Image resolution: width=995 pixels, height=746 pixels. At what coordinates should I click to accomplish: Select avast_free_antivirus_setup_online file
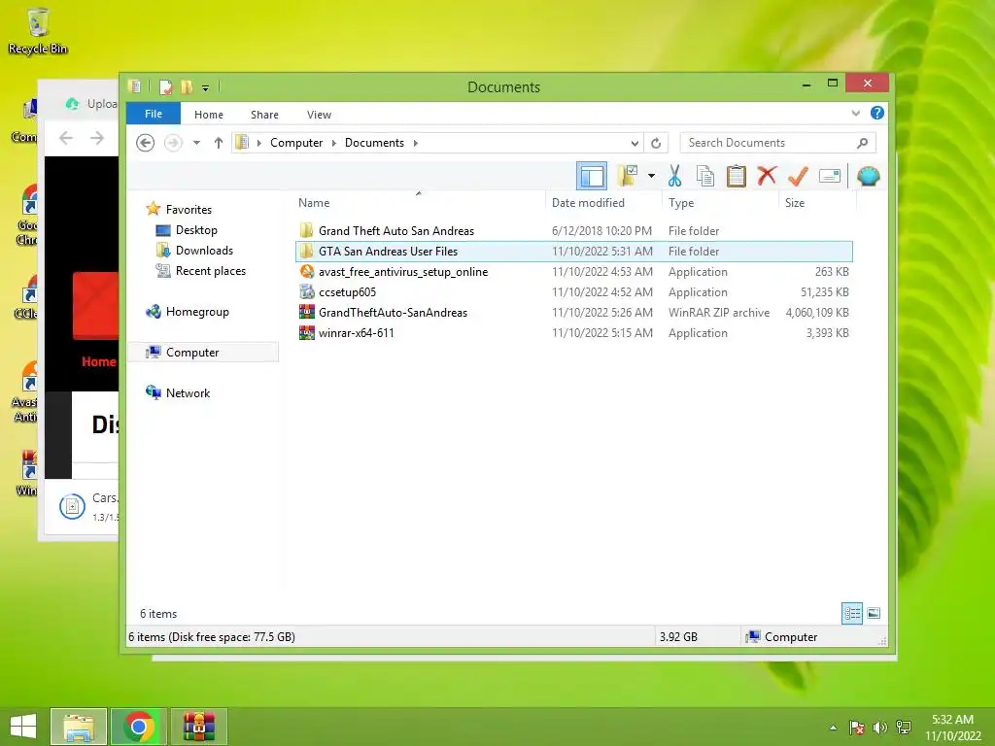click(574, 272)
